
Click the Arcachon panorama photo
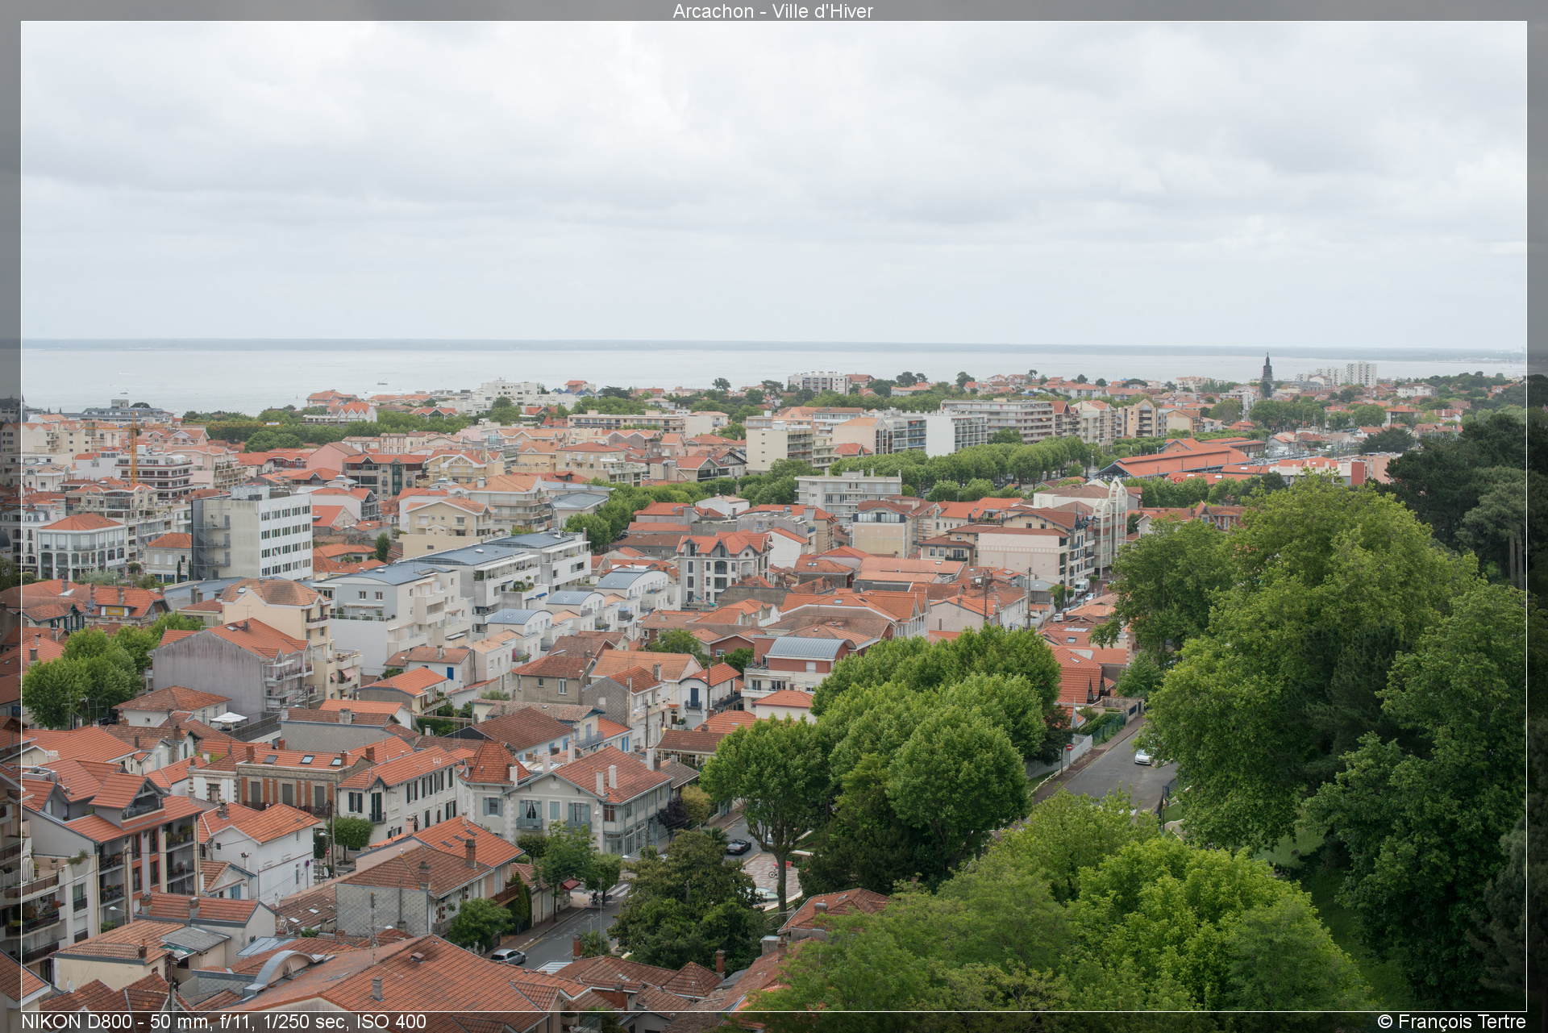(773, 516)
